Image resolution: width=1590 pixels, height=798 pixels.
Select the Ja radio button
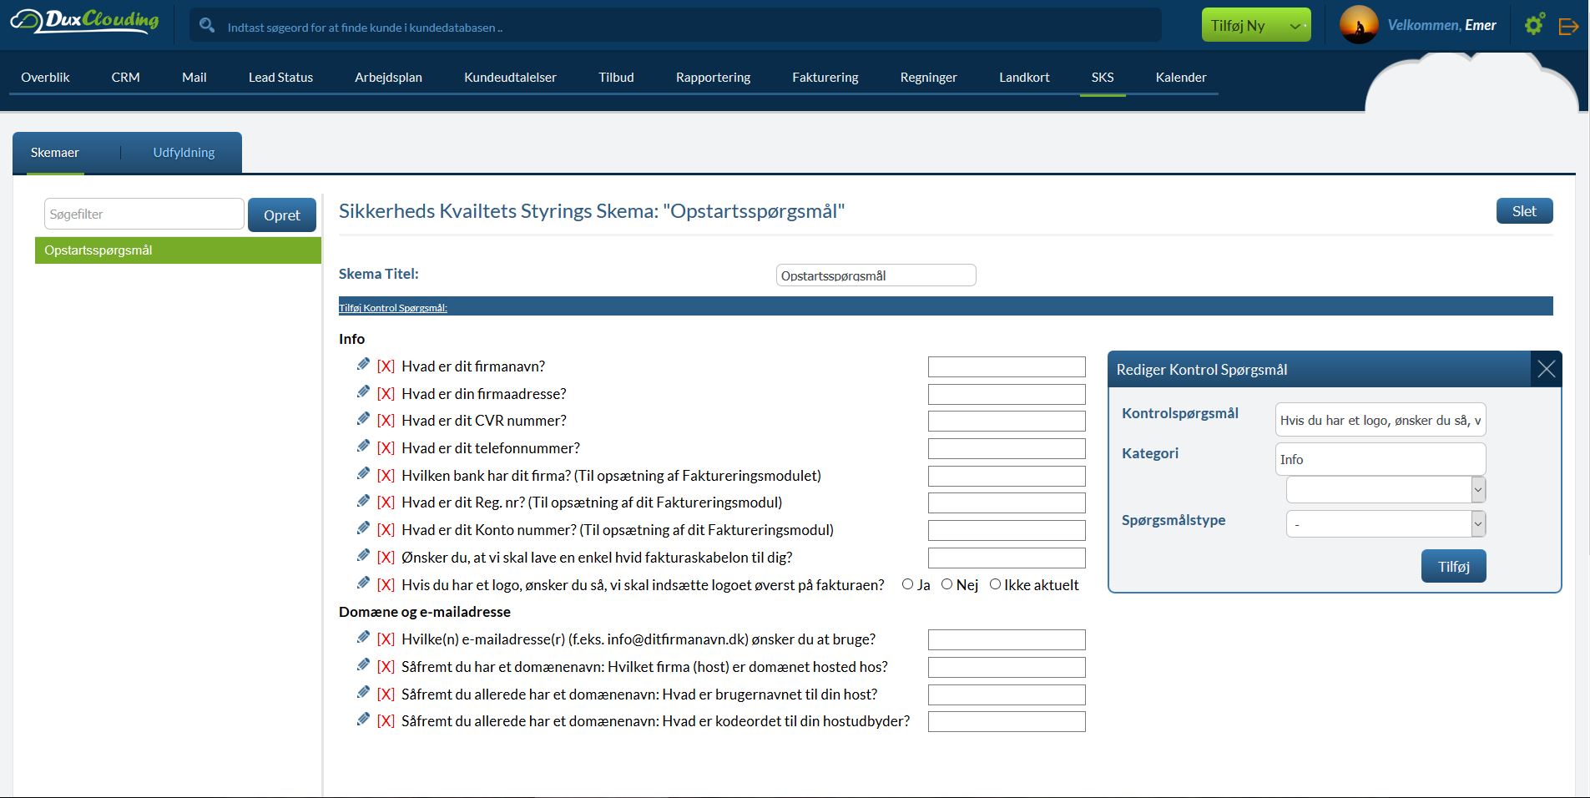click(x=907, y=584)
